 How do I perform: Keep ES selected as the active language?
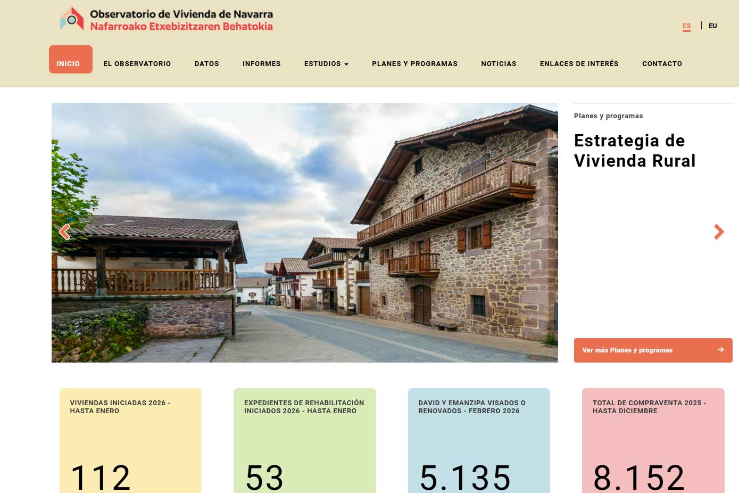[686, 26]
